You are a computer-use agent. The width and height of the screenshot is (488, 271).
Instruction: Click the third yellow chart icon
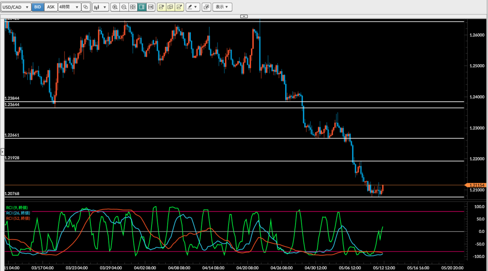click(x=179, y=7)
